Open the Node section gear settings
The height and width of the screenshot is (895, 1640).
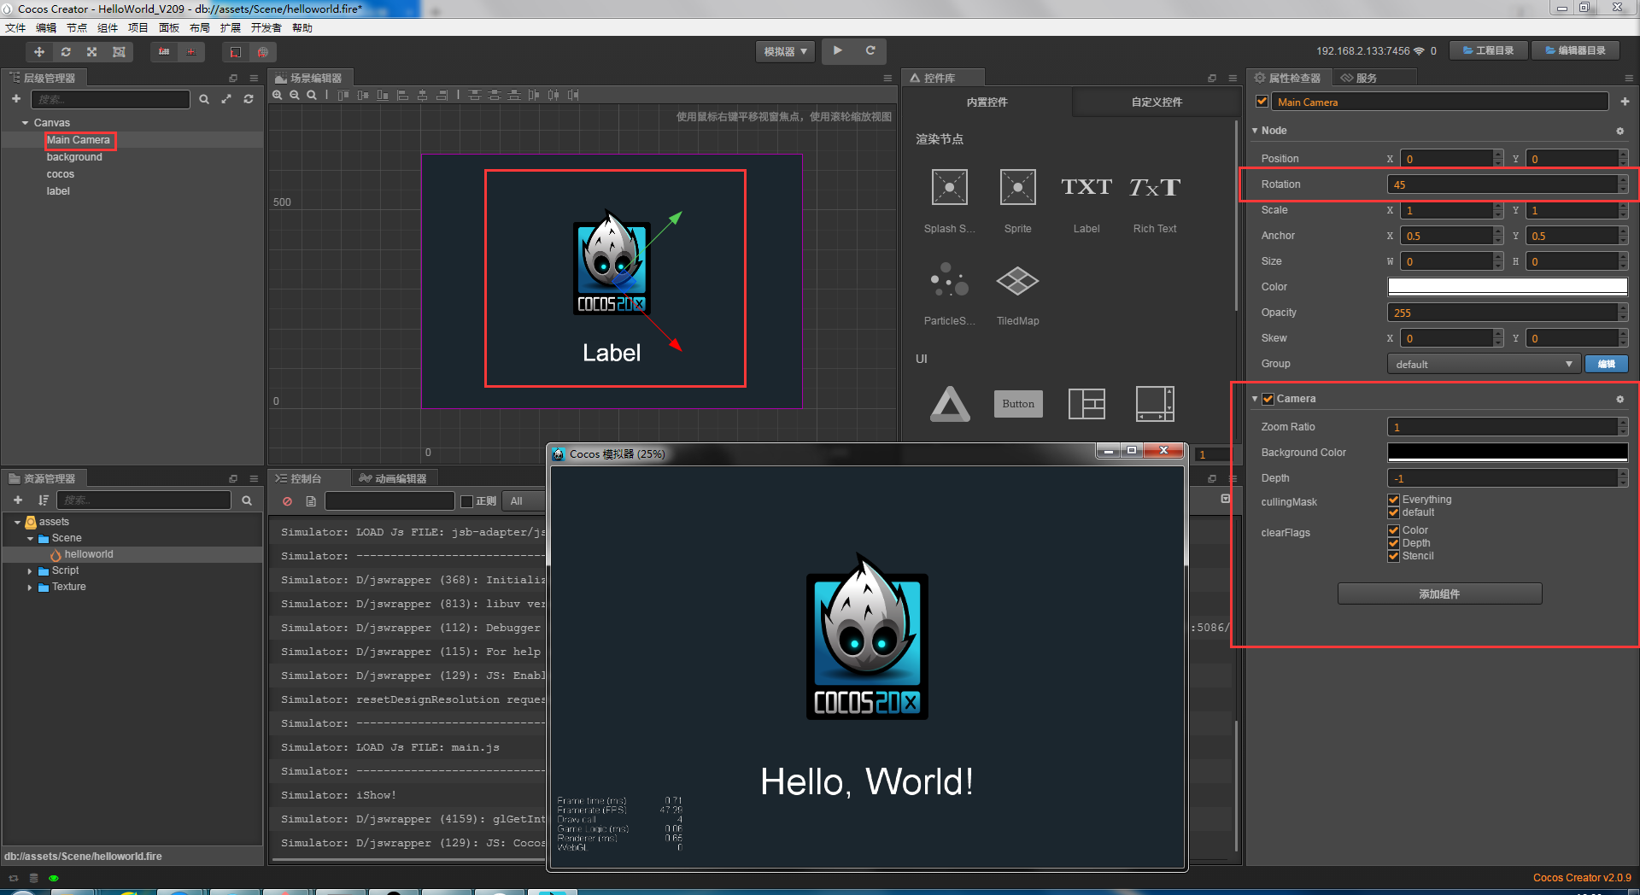[1619, 131]
